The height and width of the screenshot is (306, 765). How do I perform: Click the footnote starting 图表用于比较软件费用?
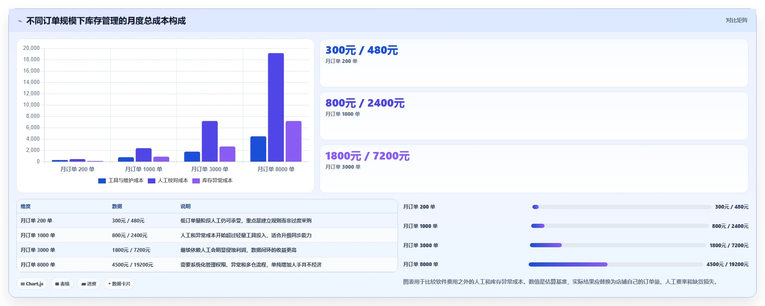(x=561, y=282)
